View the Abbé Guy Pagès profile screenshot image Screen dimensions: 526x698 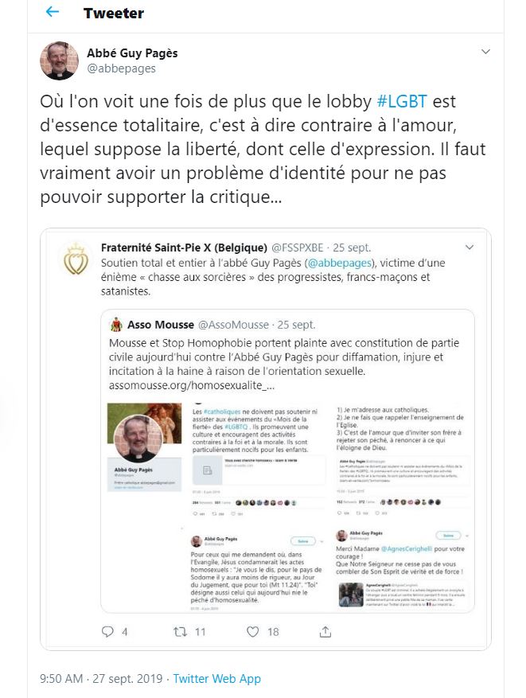(145, 447)
